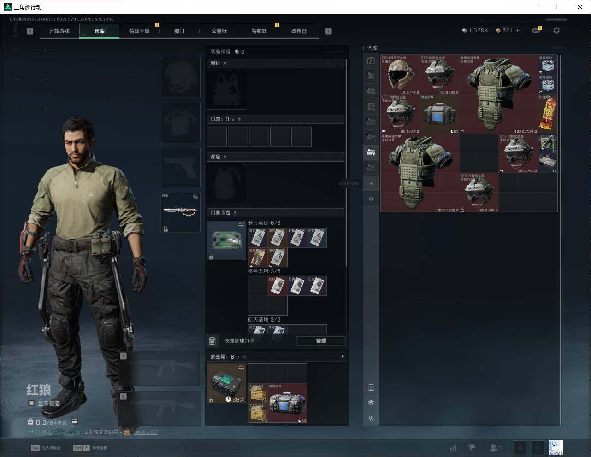Viewport: 591px width, 457px height.
Task: Select the Titan armor with 100.0/100.0 durability
Action: tap(420, 173)
